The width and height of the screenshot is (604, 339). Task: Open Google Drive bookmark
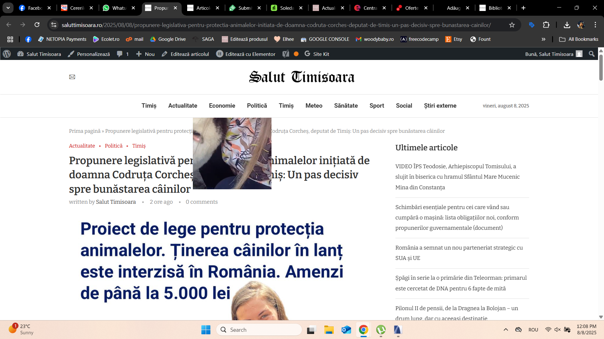coord(168,39)
